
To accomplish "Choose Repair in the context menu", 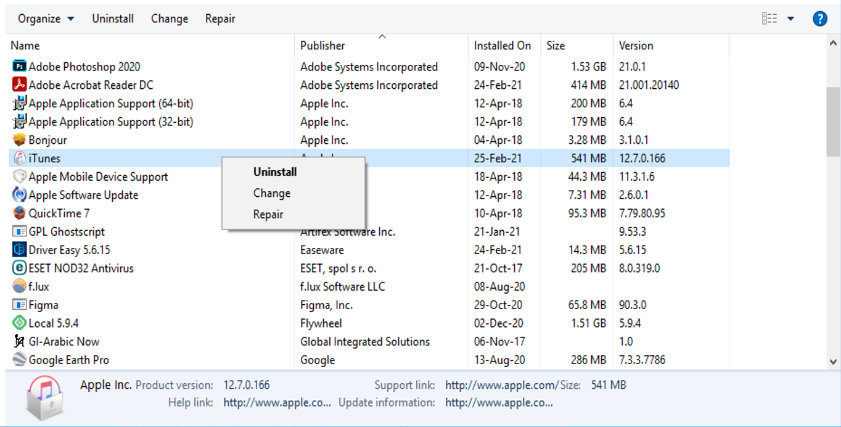I will [x=268, y=214].
